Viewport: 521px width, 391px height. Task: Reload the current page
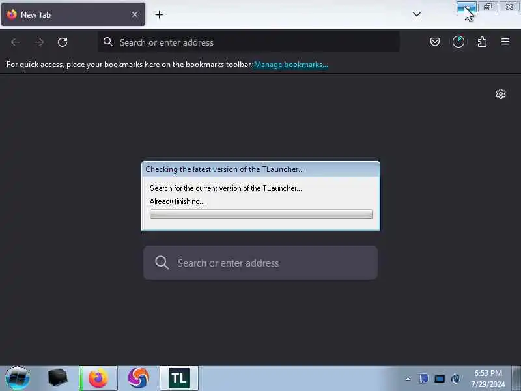(x=63, y=42)
